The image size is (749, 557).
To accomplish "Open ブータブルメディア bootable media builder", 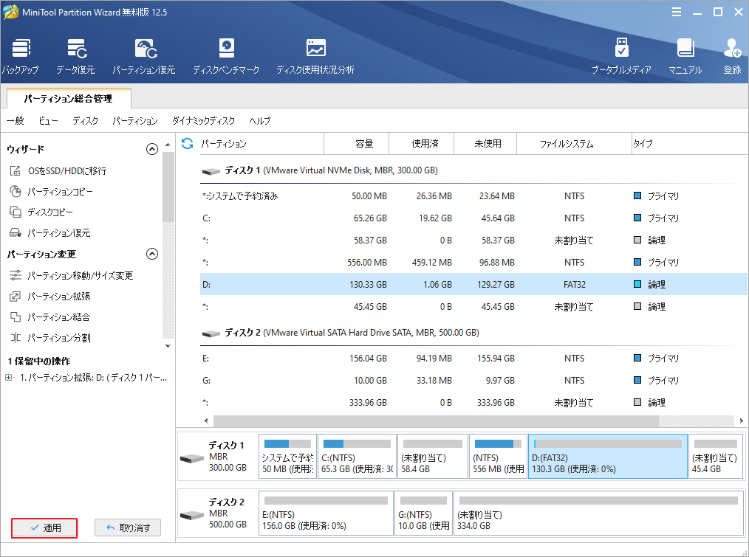I will click(621, 56).
